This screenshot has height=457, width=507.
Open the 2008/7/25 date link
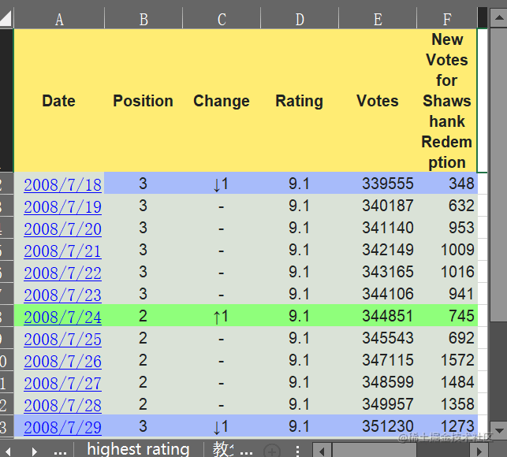pos(62,340)
